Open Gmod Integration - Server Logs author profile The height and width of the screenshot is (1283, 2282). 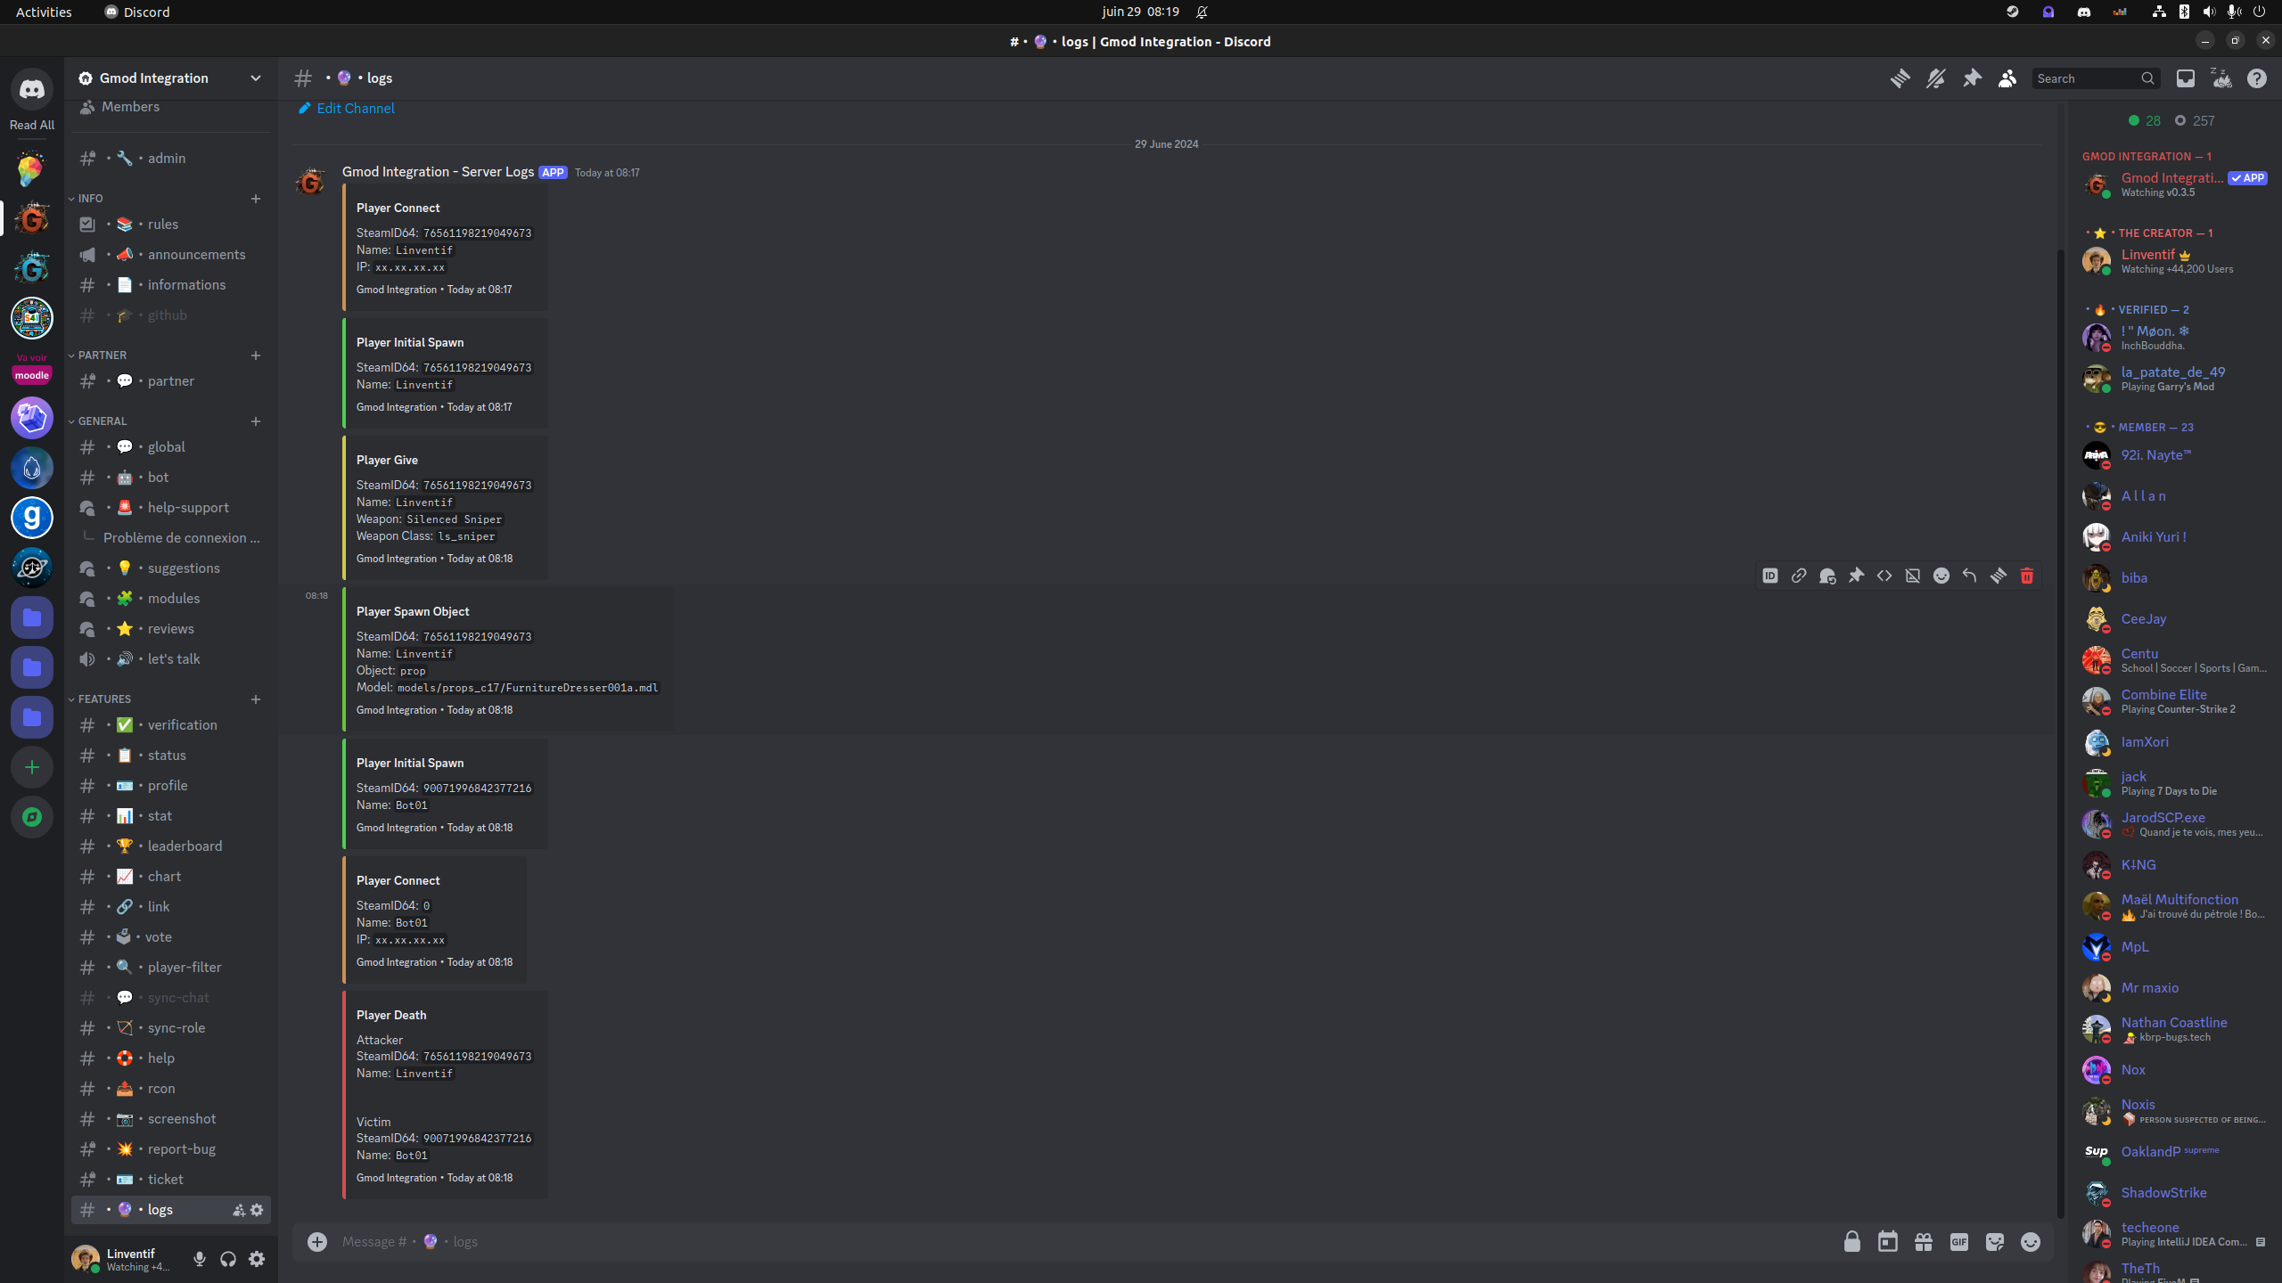click(x=438, y=172)
